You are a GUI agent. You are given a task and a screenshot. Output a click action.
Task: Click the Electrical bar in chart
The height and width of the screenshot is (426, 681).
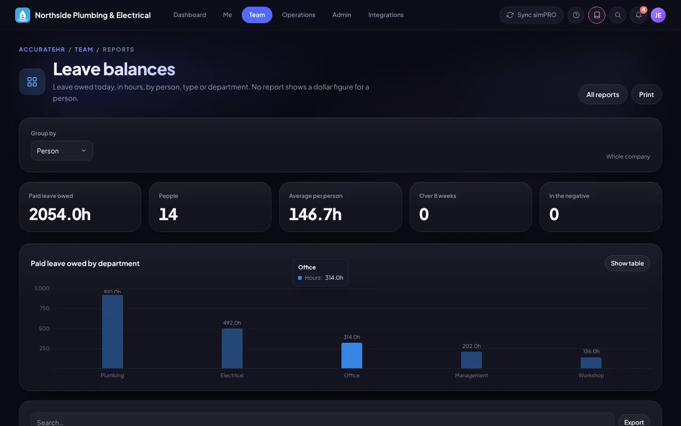point(232,348)
